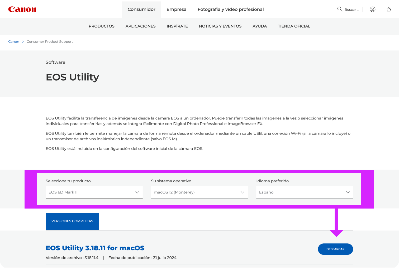Open the APLICACIONES menu
The image size is (399, 268).
point(140,26)
